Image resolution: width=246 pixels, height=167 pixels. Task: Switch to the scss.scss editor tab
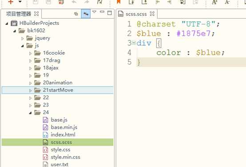[136, 14]
